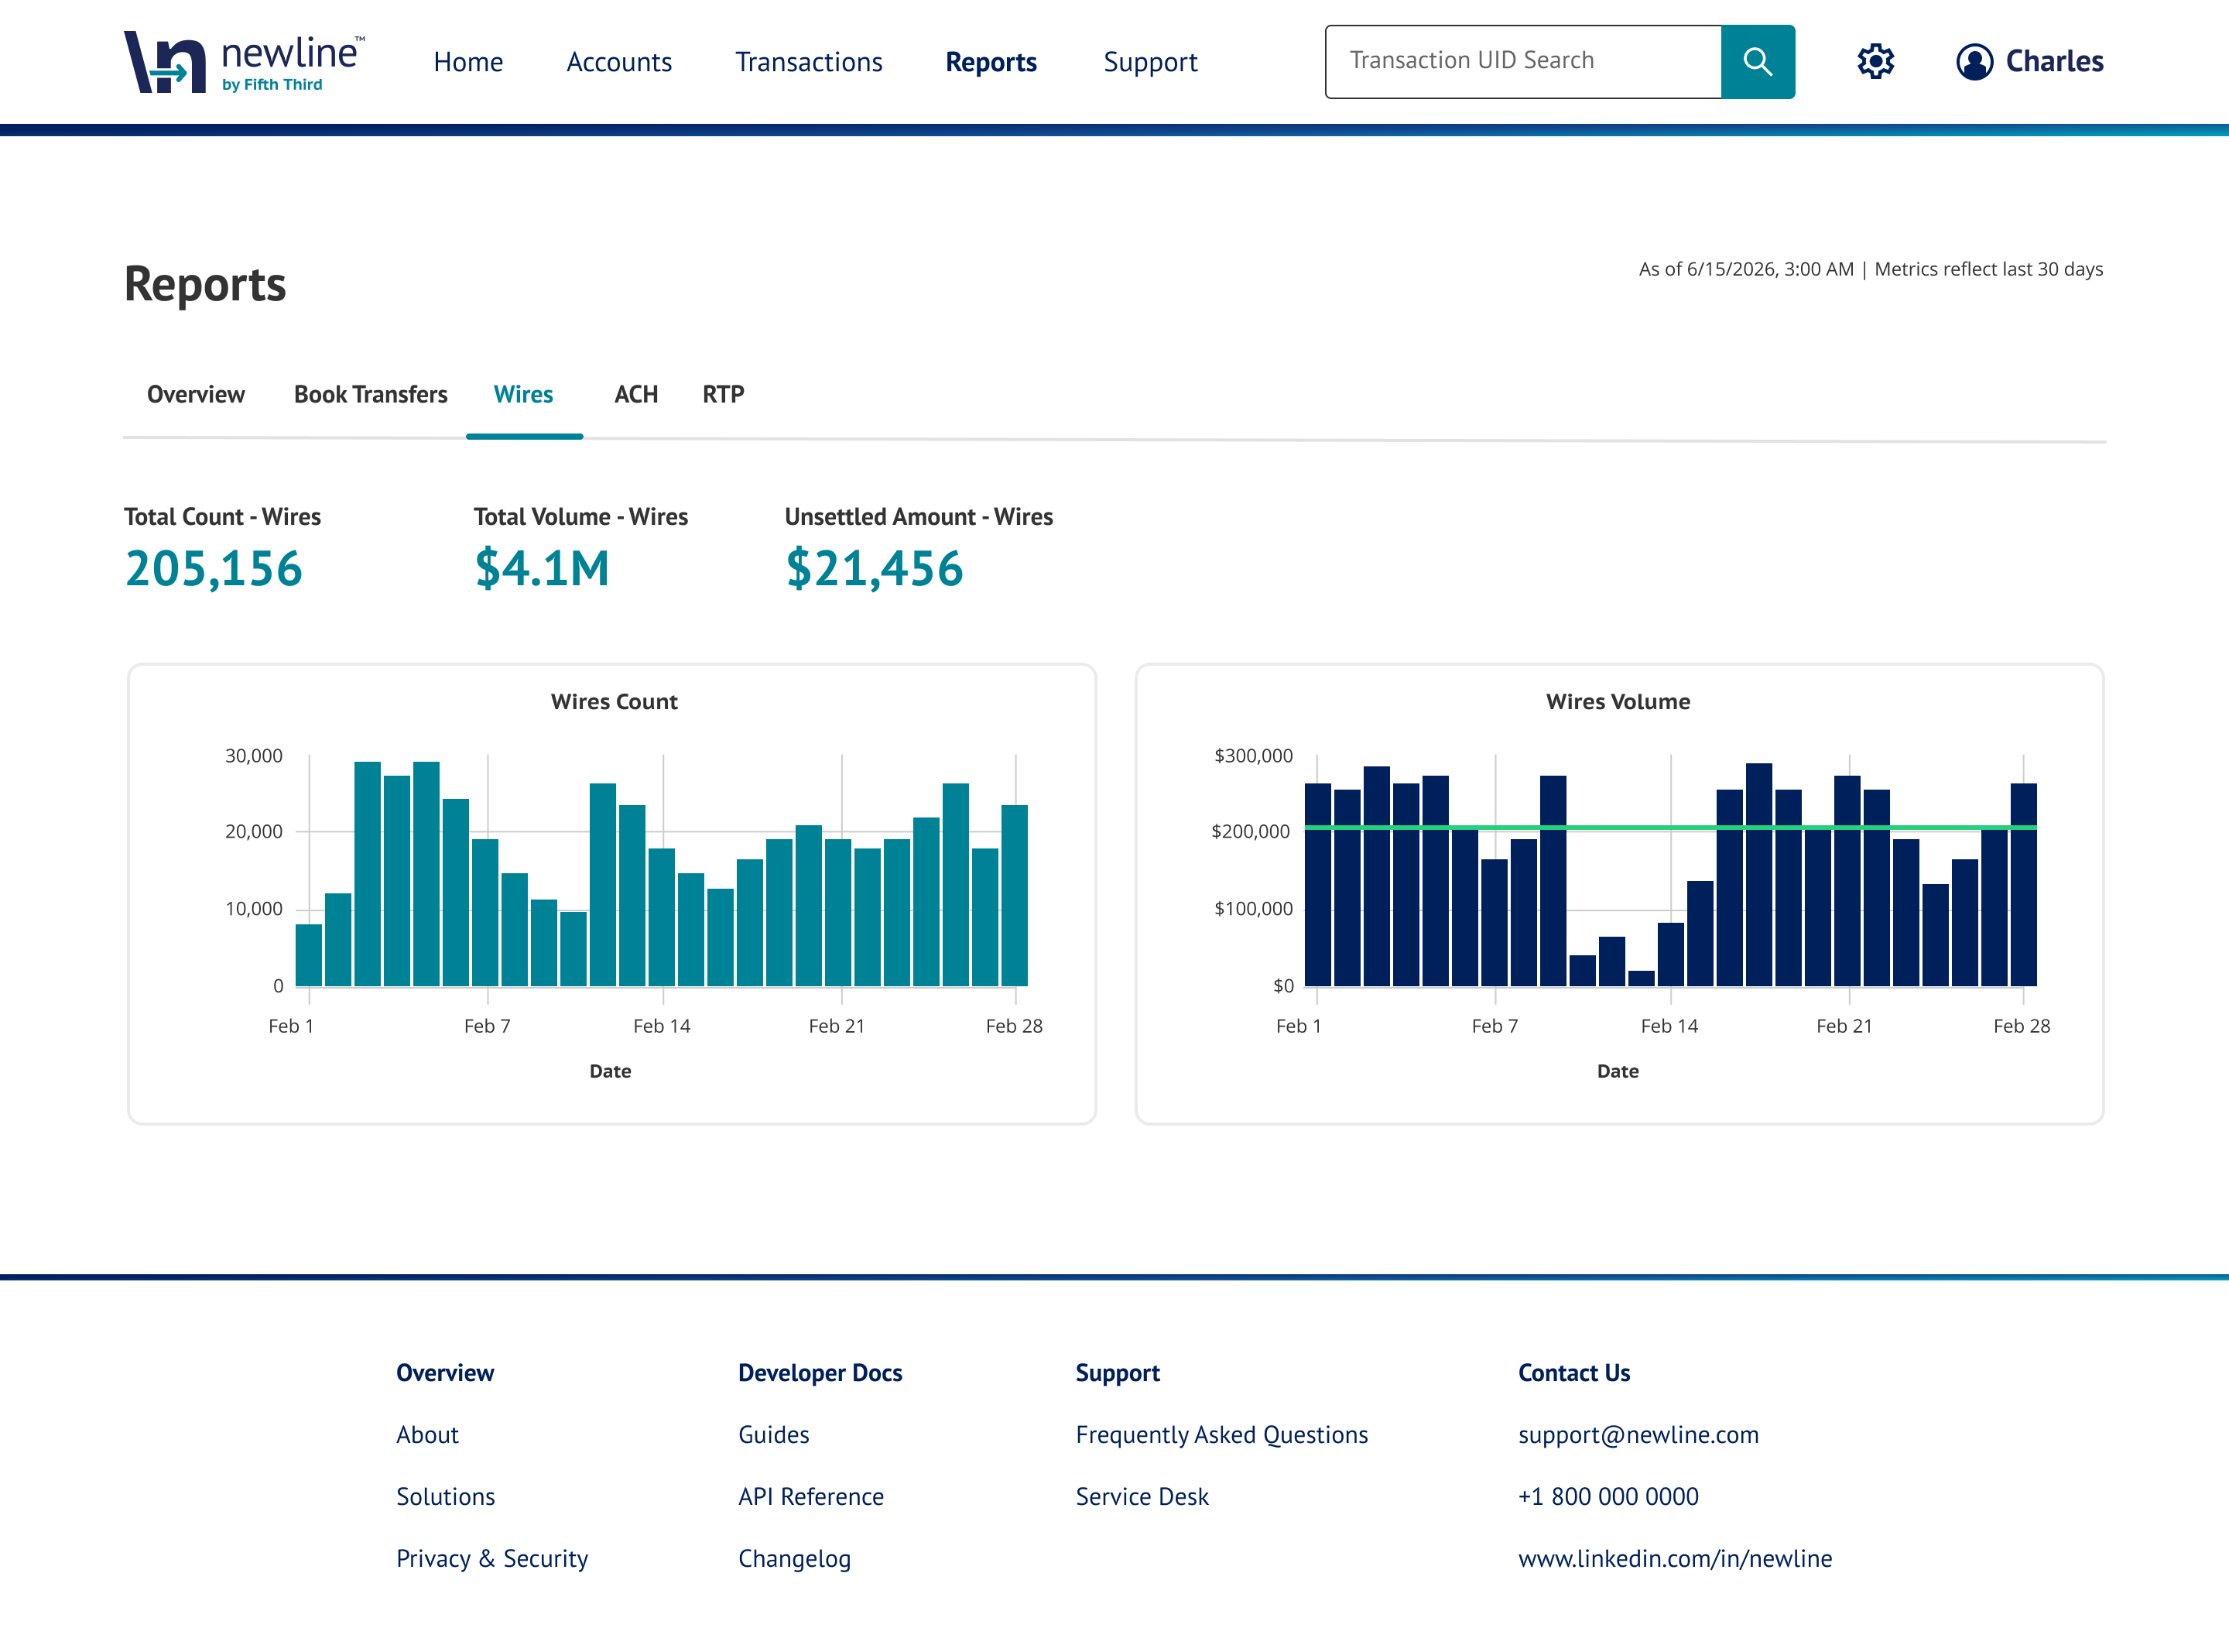Click the Total Volume value $4.1M
Viewport: 2229px width, 1652px height.
[x=542, y=569]
